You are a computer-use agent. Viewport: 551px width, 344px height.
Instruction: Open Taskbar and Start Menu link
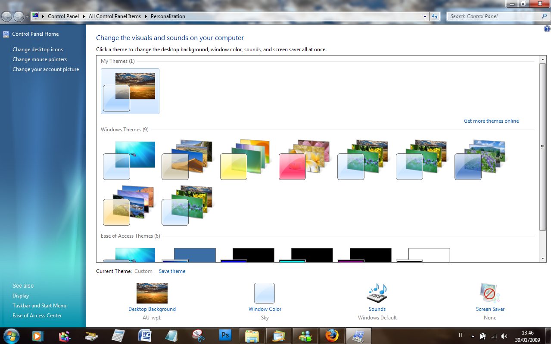[x=39, y=306]
